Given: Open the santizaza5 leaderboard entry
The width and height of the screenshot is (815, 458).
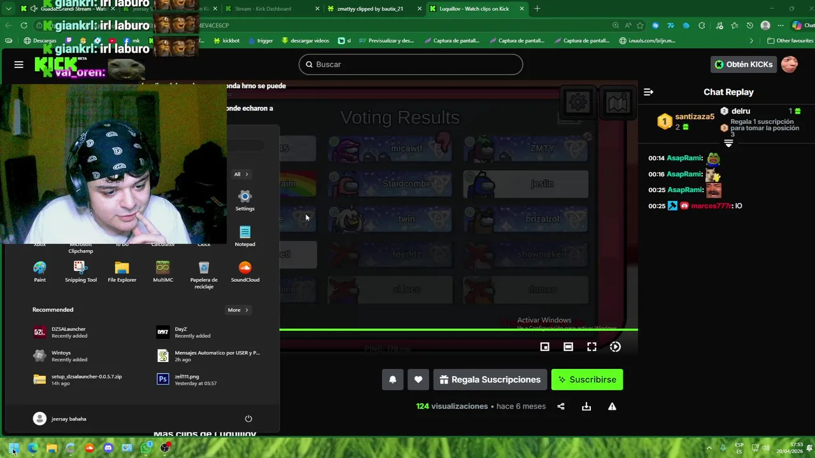Looking at the screenshot, I should [x=686, y=121].
